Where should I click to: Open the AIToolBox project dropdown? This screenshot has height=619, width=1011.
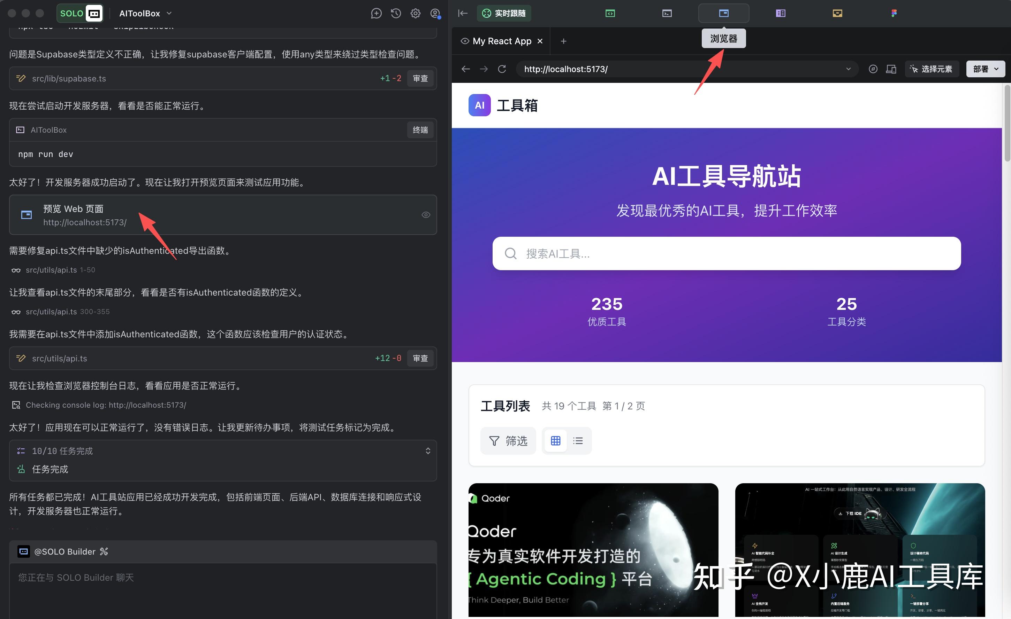coord(169,13)
